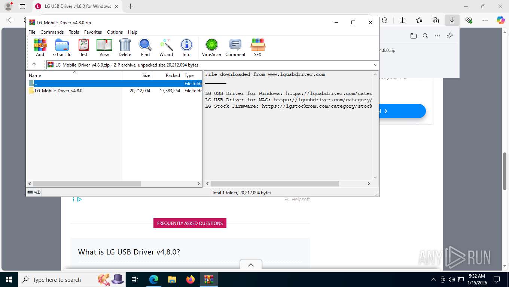Open the Find files tool
509x287 pixels.
(145, 47)
